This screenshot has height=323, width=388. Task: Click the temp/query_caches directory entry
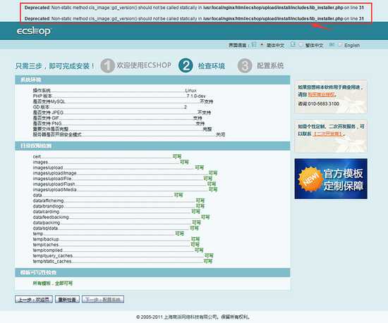(53, 255)
